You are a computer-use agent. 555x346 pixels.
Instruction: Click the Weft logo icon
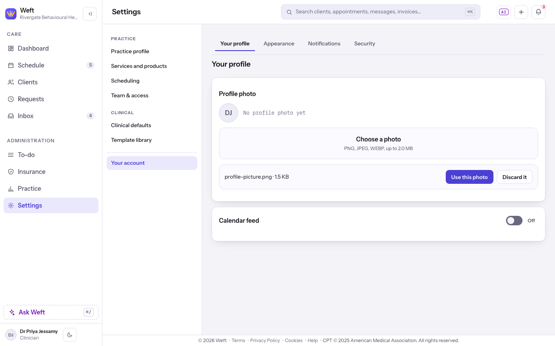(11, 14)
